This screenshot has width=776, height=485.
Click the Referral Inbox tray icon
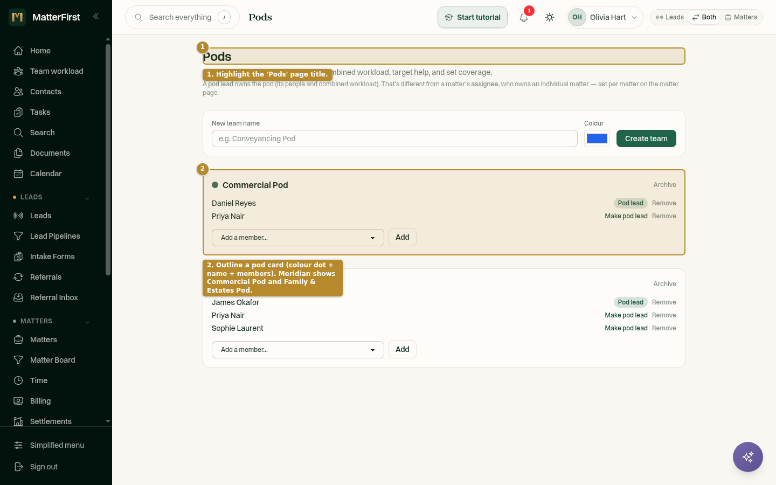tap(18, 297)
